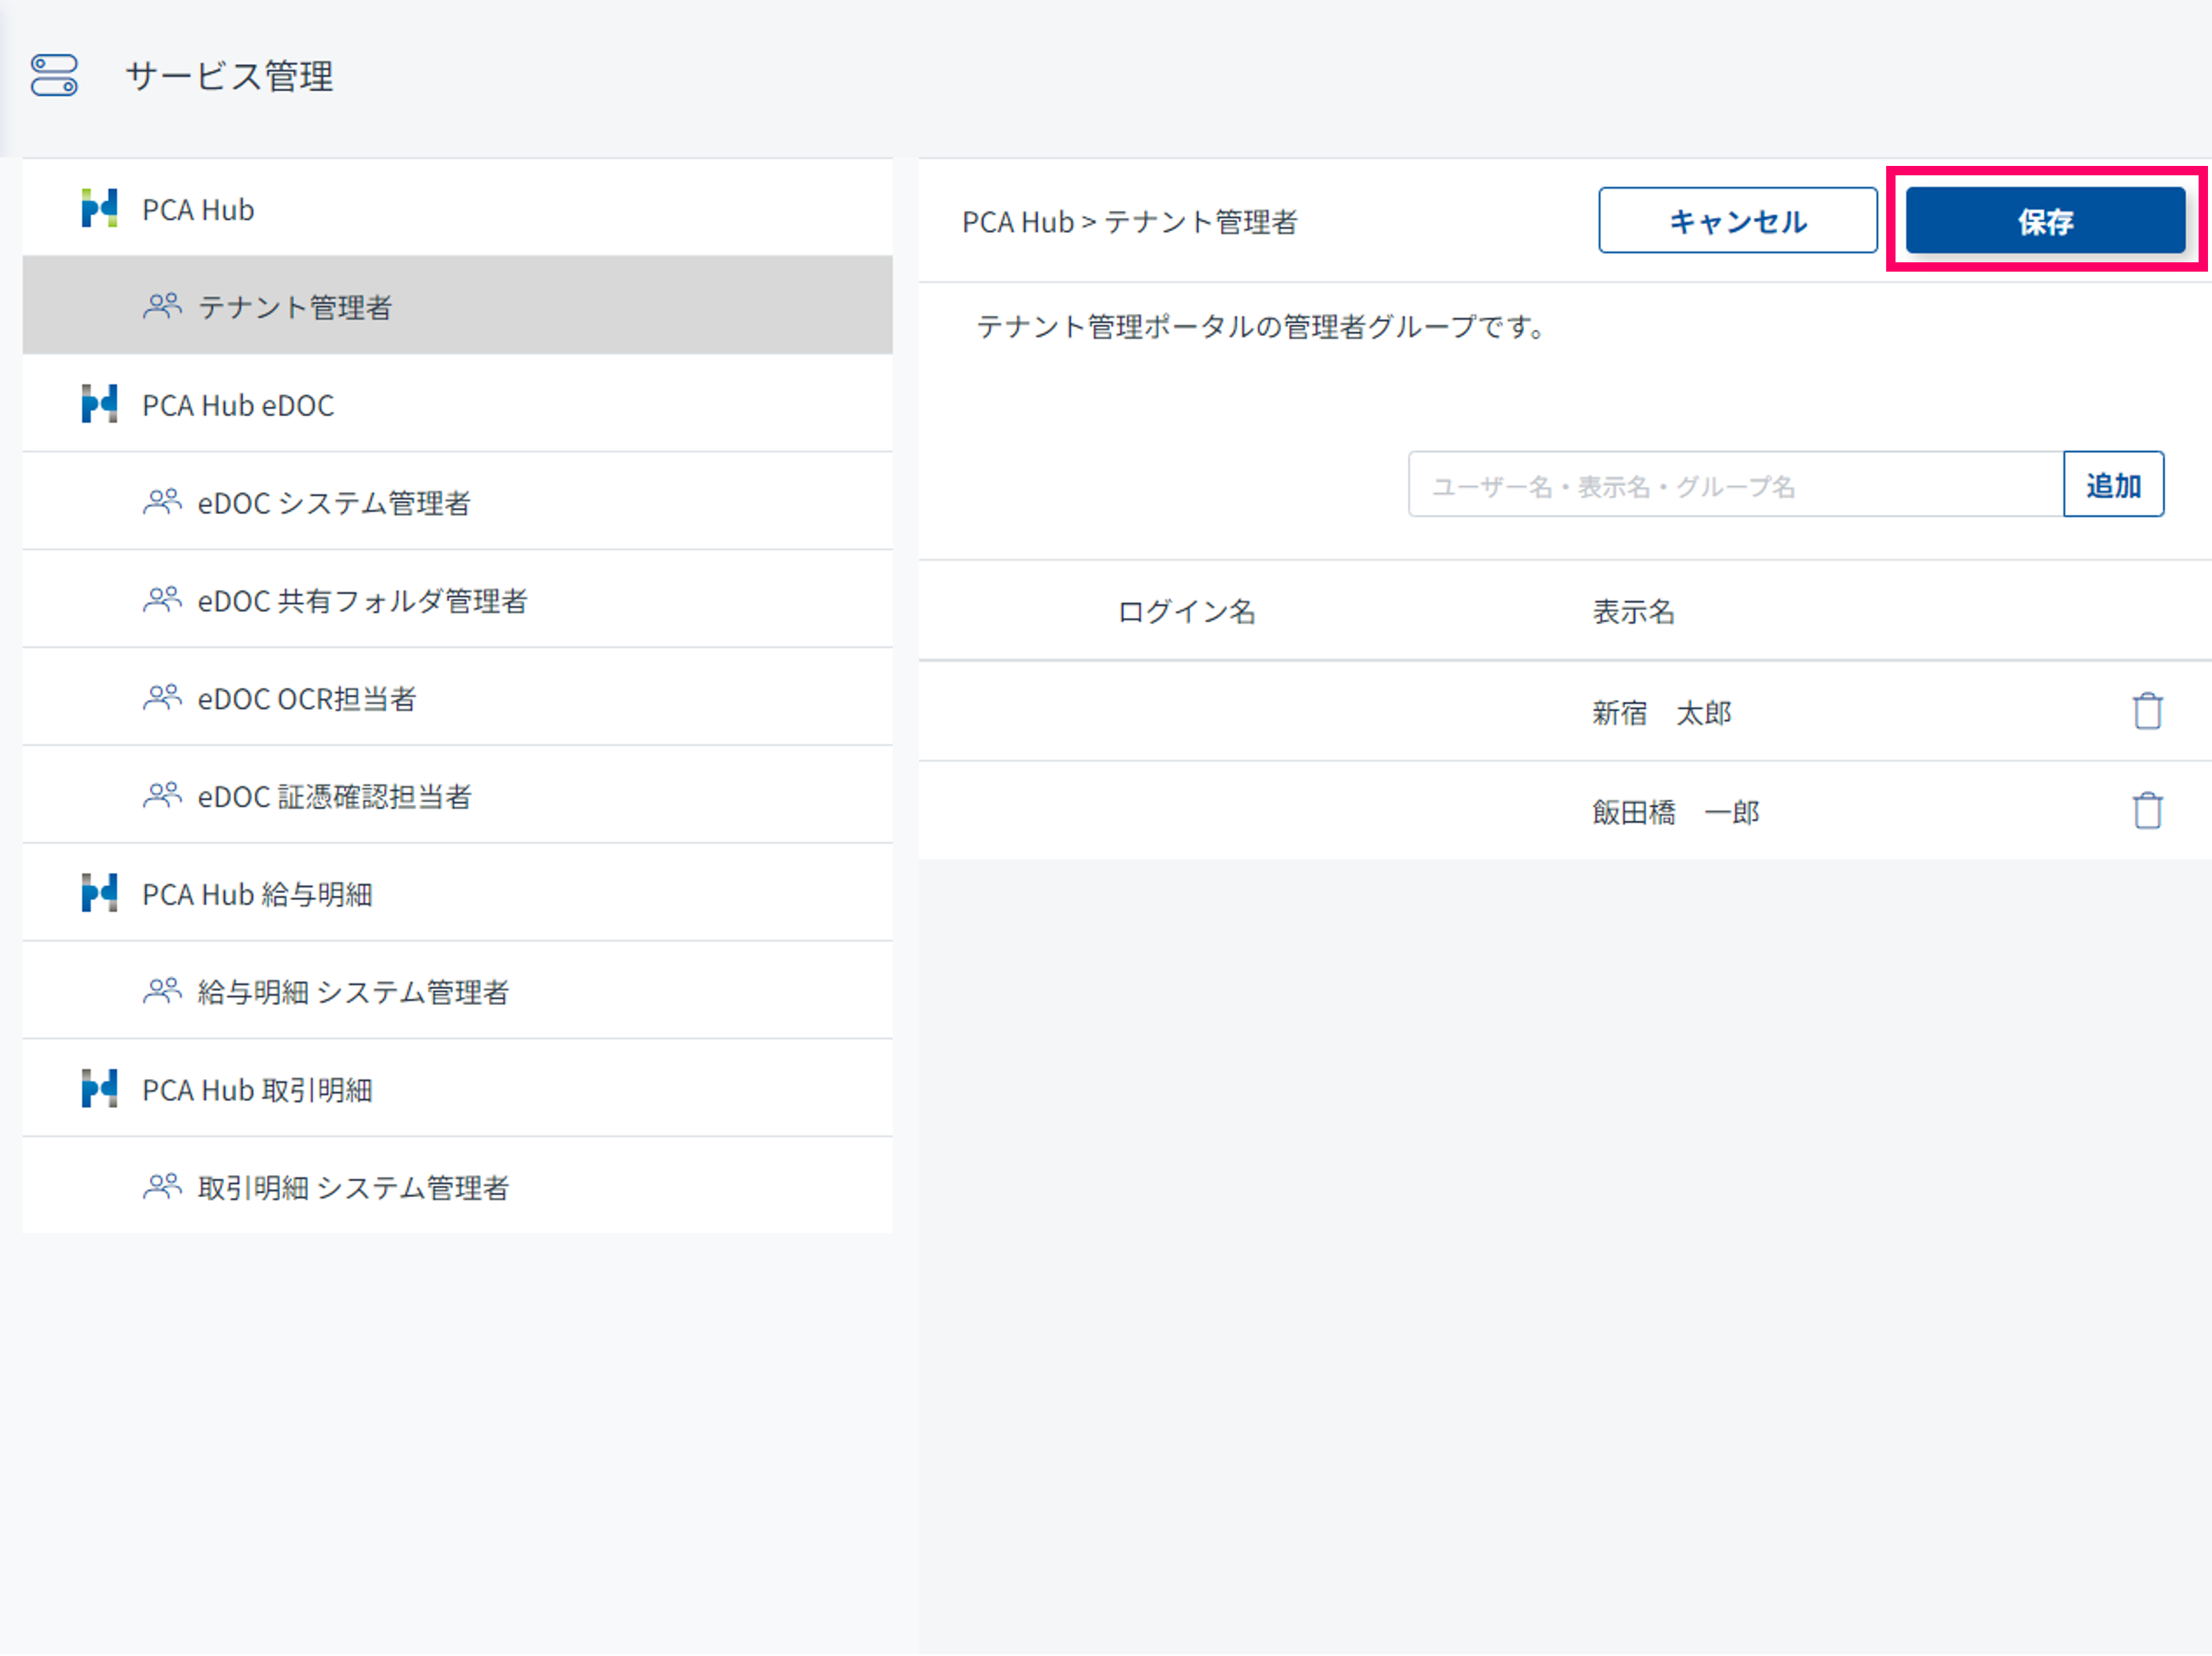Select eDOC システム管理者 in sidebar
This screenshot has height=1656, width=2212.
pos(333,502)
